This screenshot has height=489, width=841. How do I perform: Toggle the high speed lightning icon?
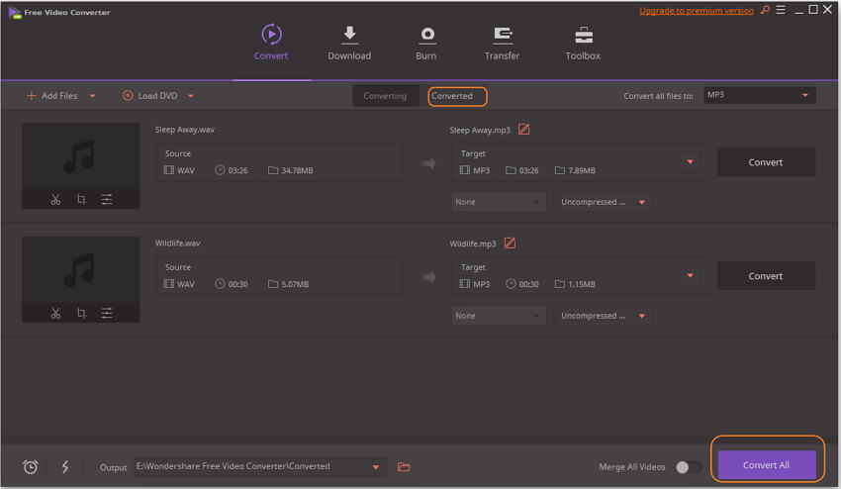pos(65,467)
